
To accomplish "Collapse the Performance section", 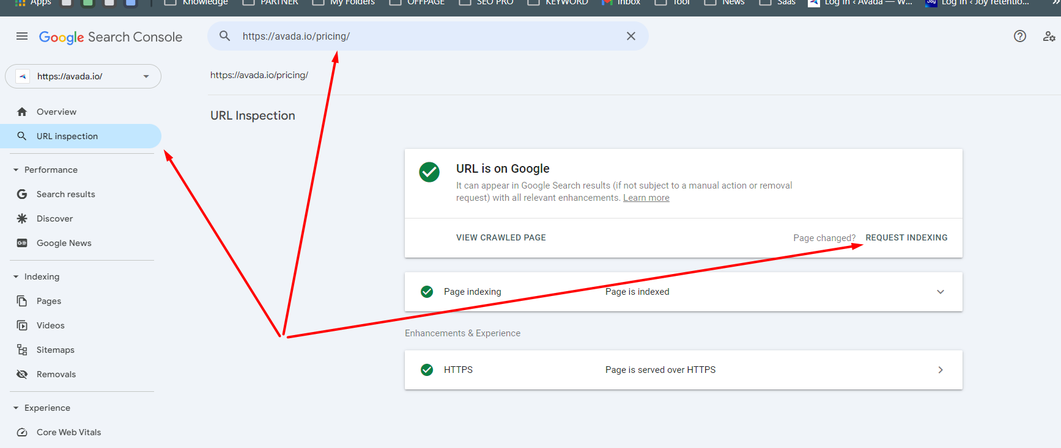I will click(x=16, y=170).
